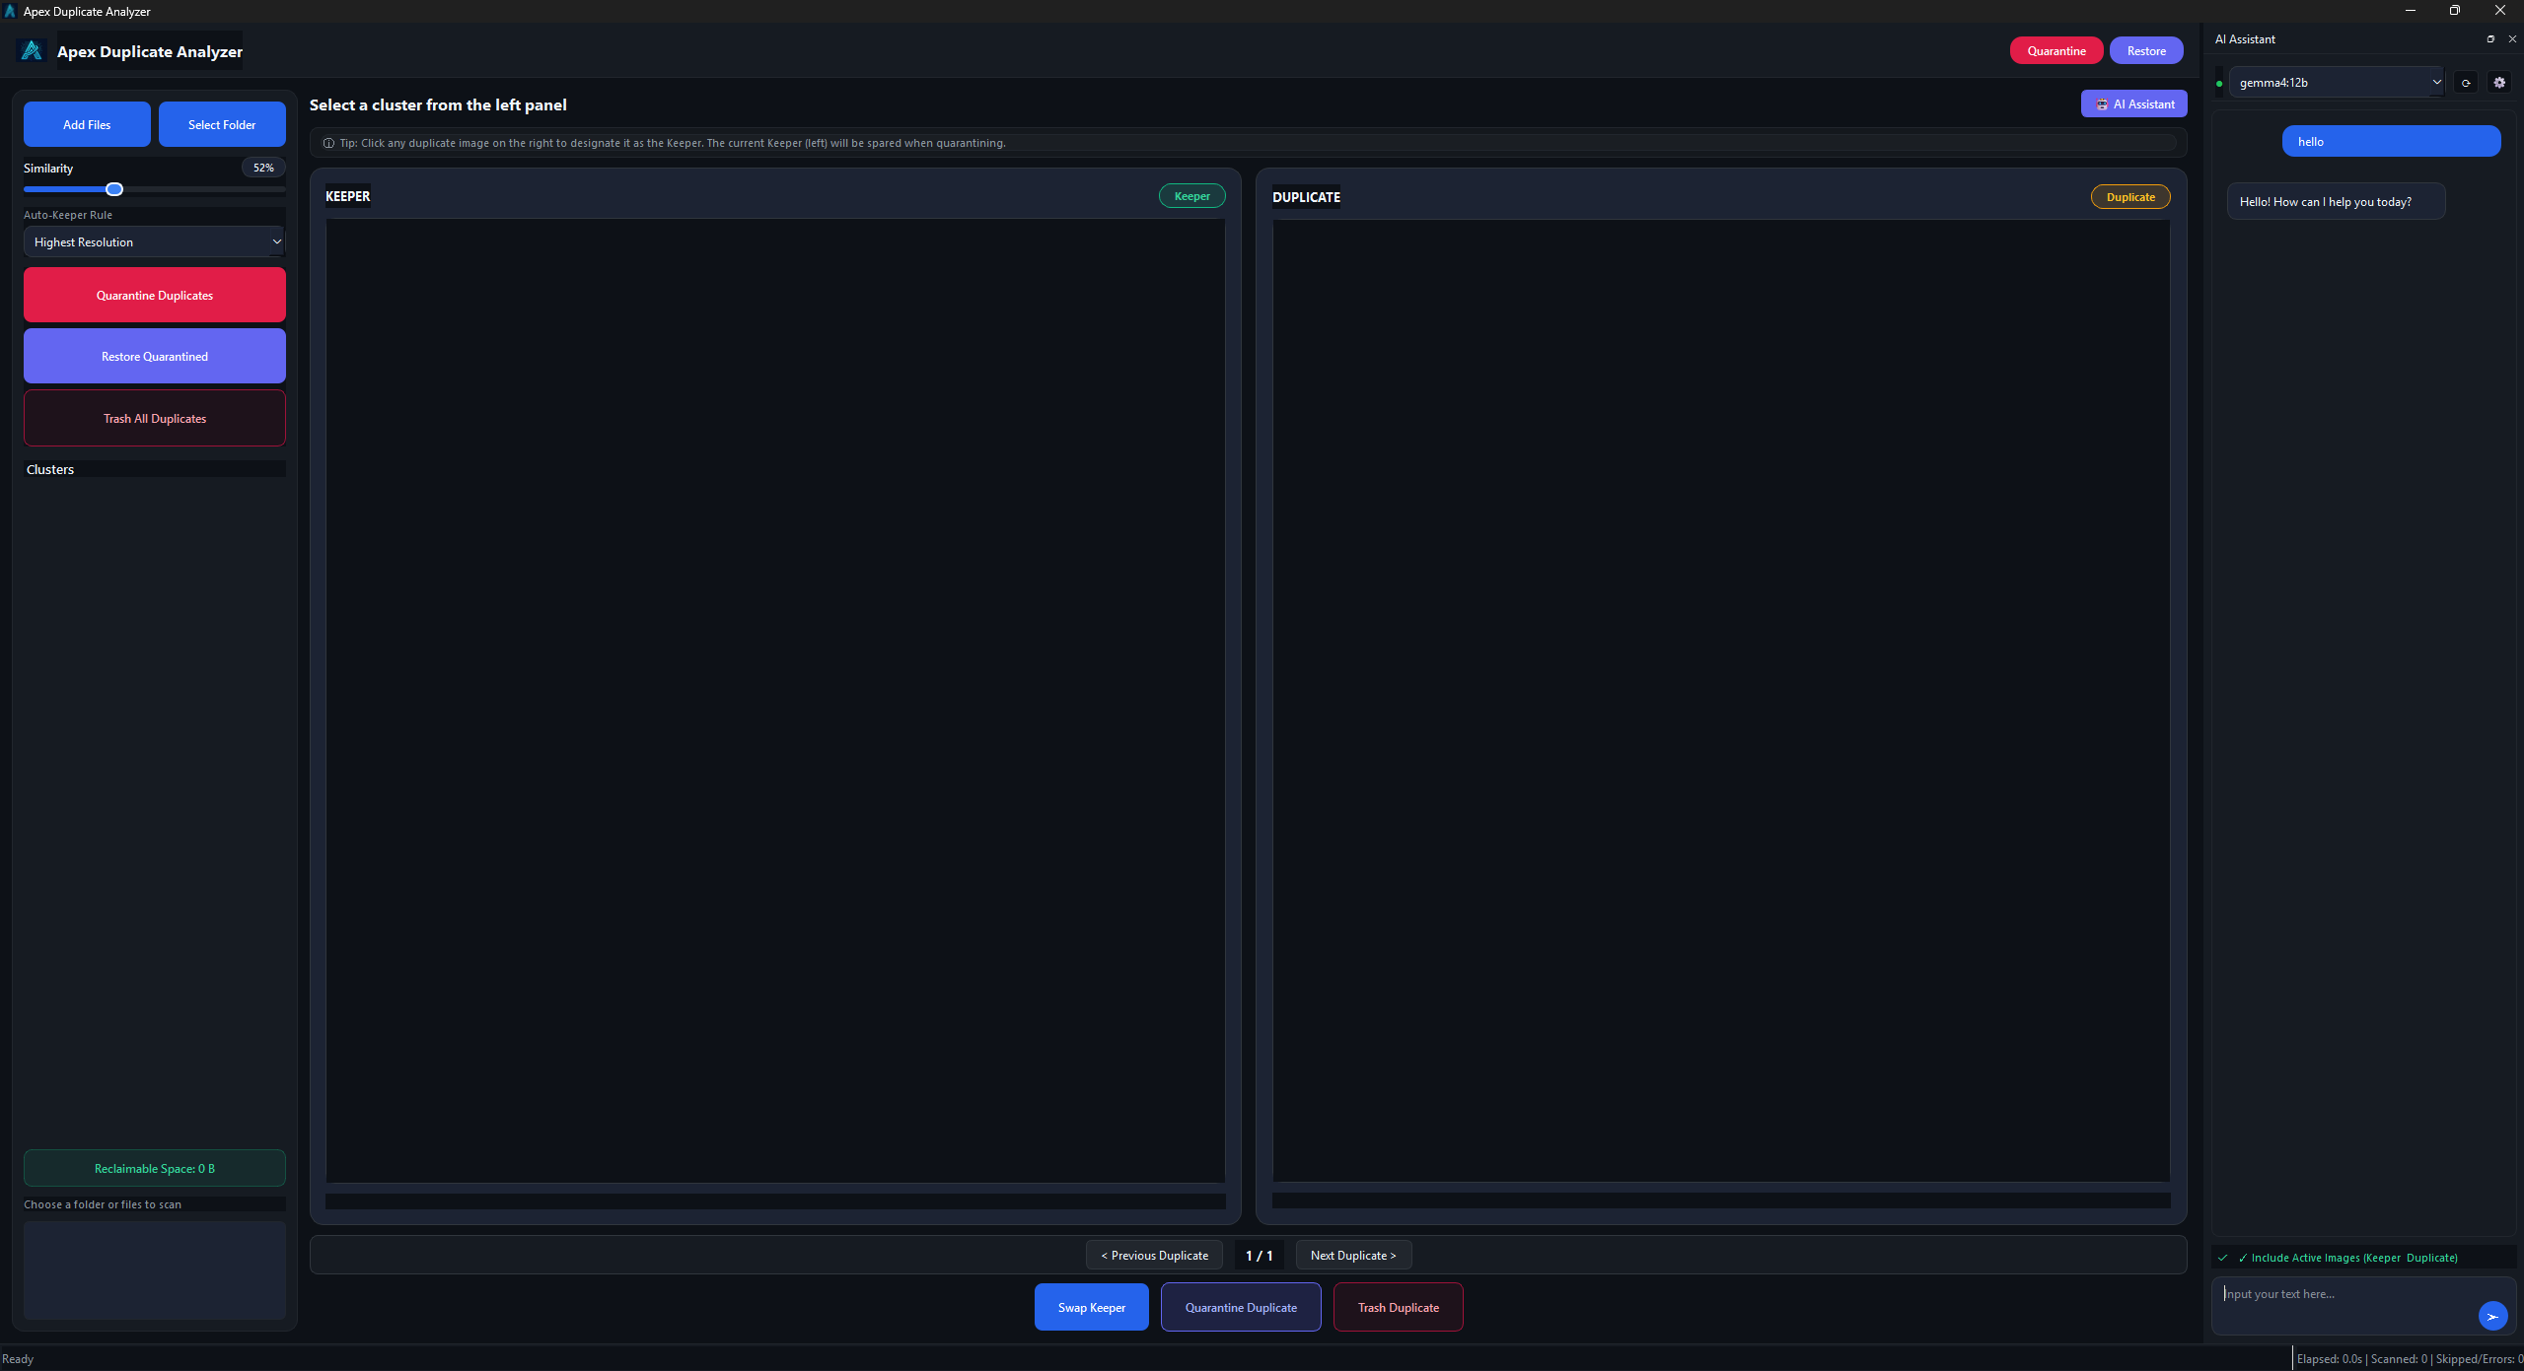
Task: Click Previous Duplicate navigation button
Action: pos(1154,1255)
